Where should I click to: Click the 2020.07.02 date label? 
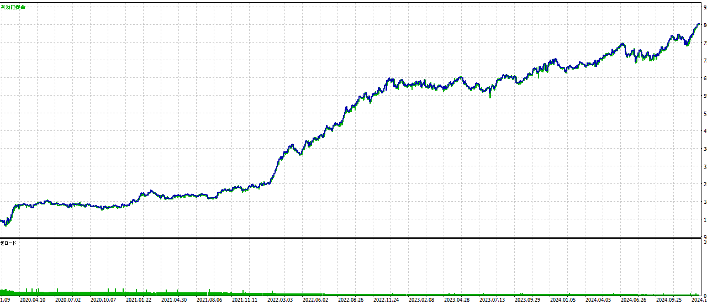pyautogui.click(x=68, y=300)
